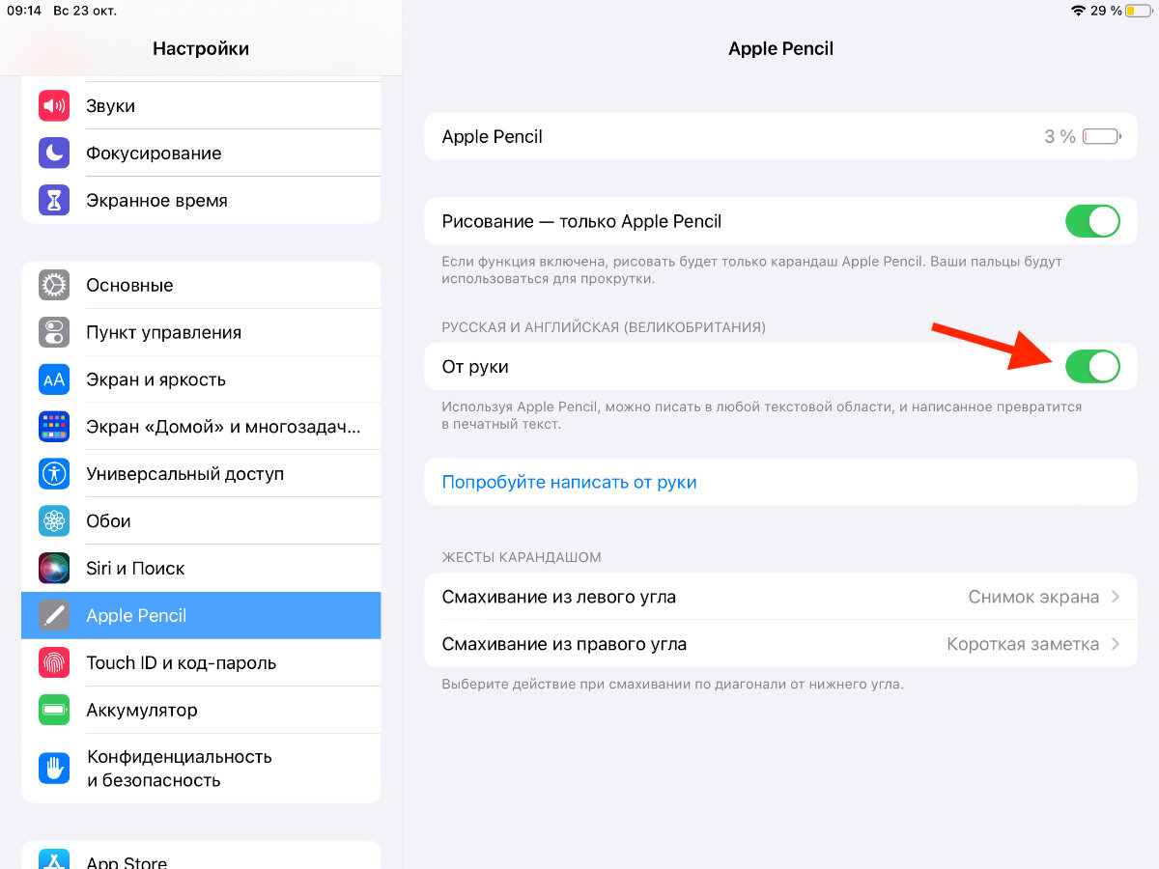The width and height of the screenshot is (1159, 869).
Task: Select Аккумулятор in the sidebar
Action: click(201, 710)
